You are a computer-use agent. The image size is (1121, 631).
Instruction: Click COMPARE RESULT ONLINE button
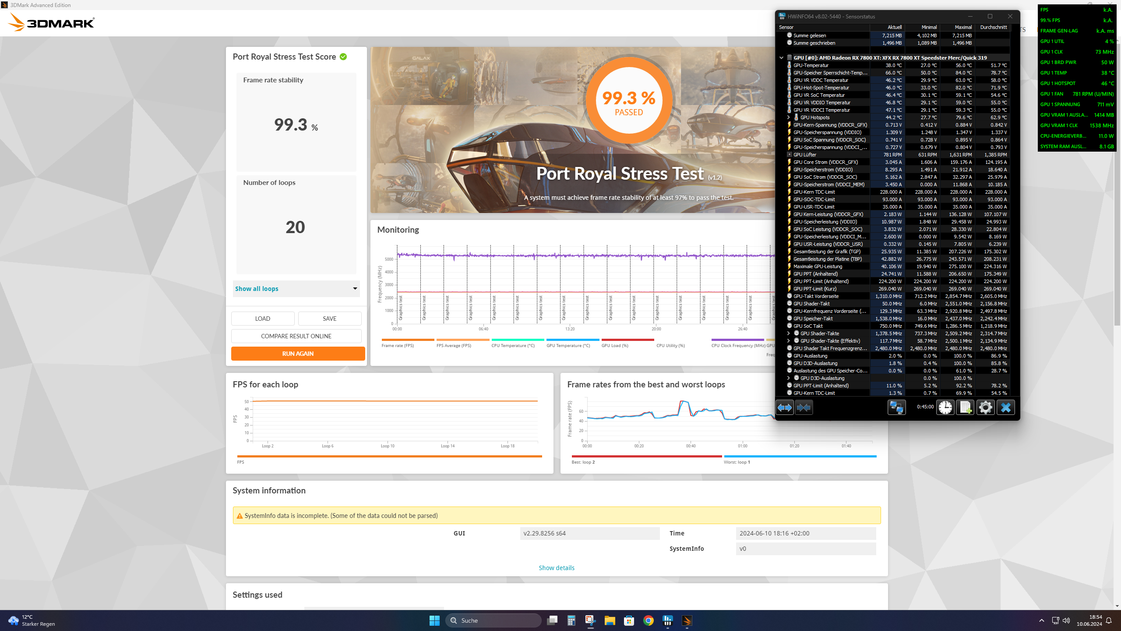296,336
